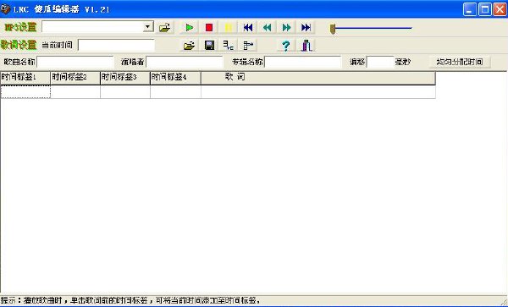Jump to the start of the track
This screenshot has height=307, width=508.
[x=248, y=28]
